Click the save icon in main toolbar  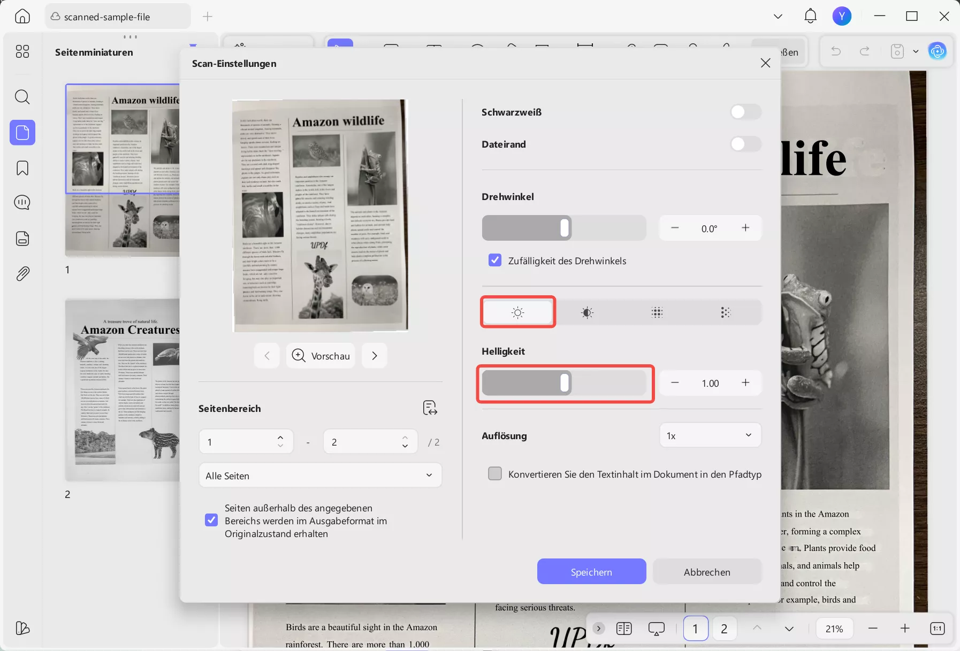897,51
